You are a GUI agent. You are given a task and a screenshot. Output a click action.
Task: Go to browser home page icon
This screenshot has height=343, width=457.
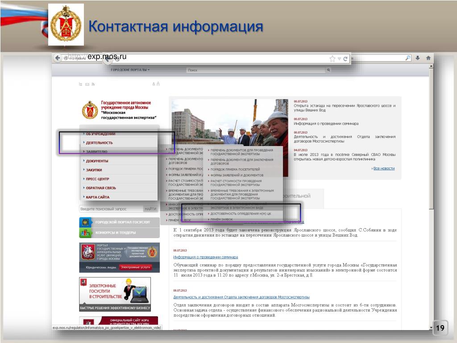pyautogui.click(x=428, y=58)
